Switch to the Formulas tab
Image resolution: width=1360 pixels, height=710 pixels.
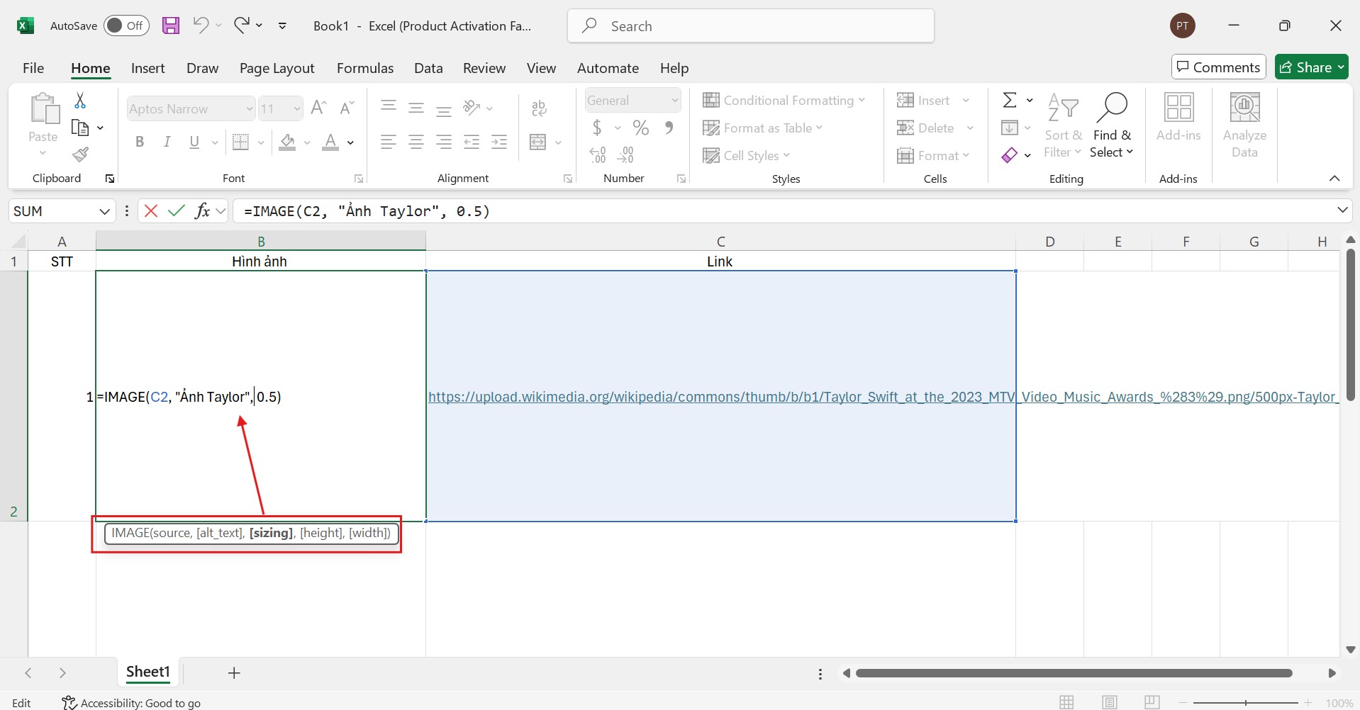pyautogui.click(x=365, y=68)
